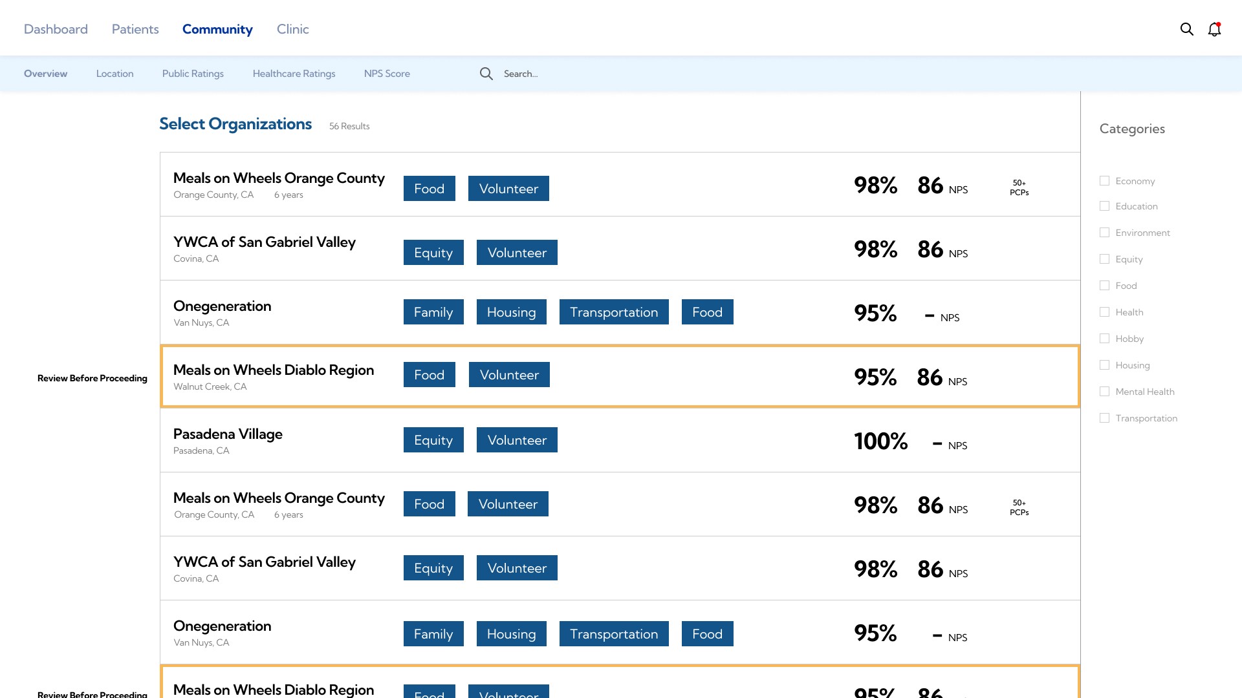The height and width of the screenshot is (698, 1242).
Task: Click the "Categories" sidebar heading
Action: (x=1132, y=129)
